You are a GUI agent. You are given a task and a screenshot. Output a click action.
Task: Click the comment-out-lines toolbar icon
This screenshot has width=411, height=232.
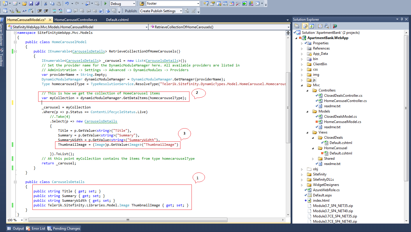(x=54, y=11)
